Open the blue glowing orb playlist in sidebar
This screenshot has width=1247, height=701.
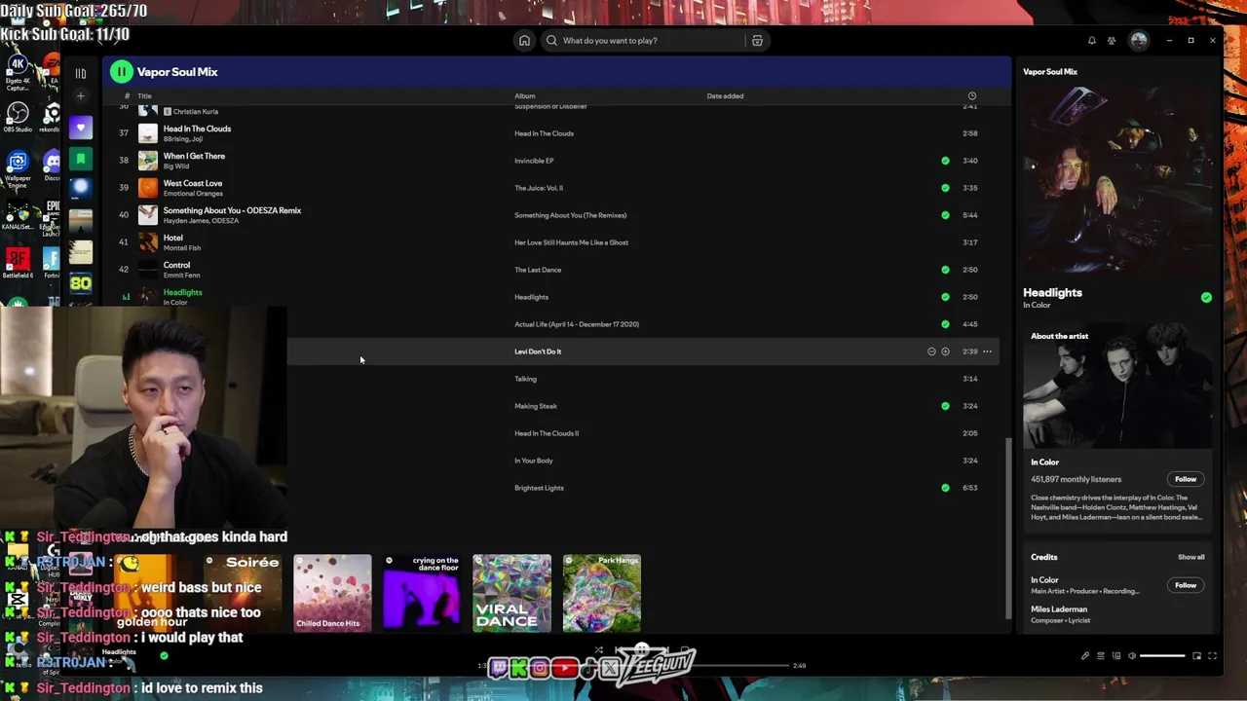click(81, 189)
